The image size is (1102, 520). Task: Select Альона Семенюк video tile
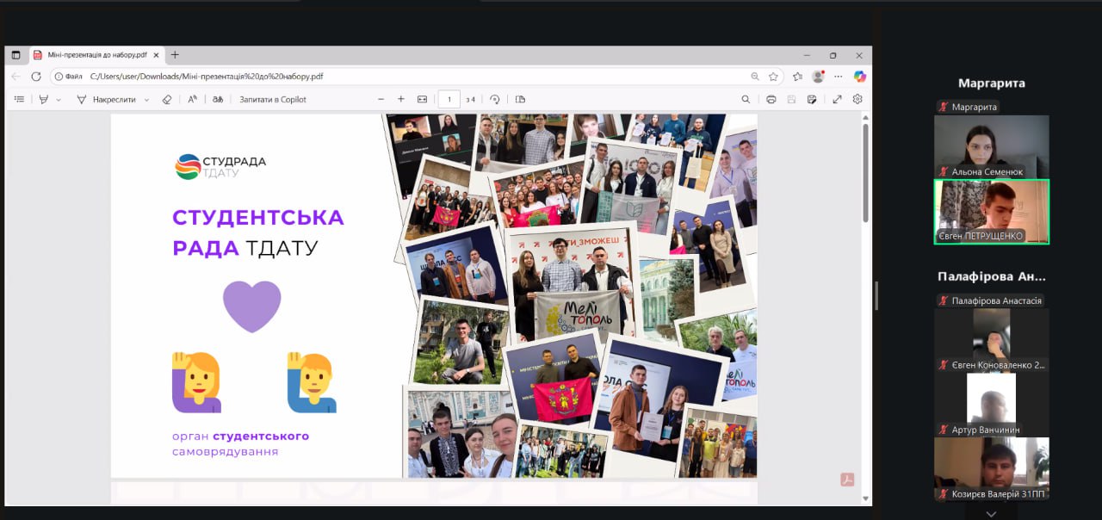991,146
